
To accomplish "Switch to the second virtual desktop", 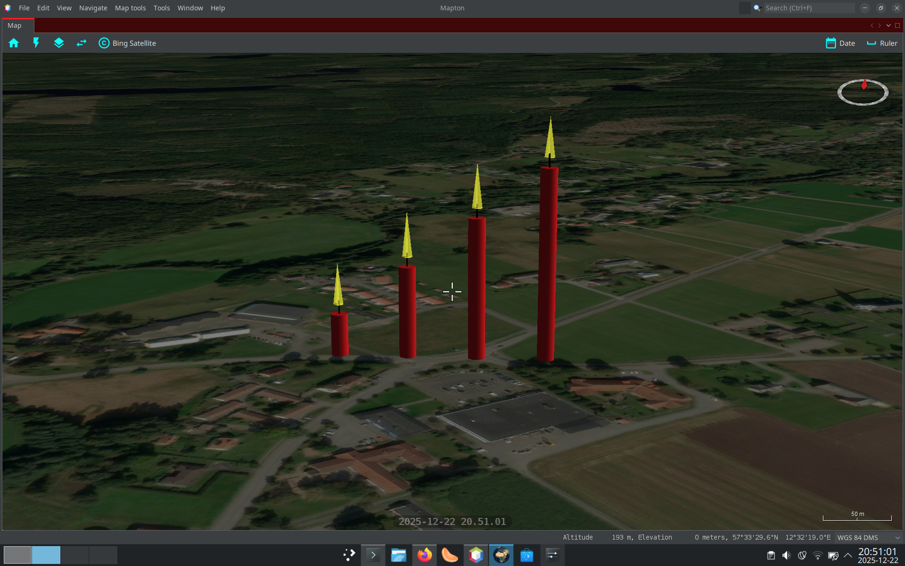I will pyautogui.click(x=46, y=555).
